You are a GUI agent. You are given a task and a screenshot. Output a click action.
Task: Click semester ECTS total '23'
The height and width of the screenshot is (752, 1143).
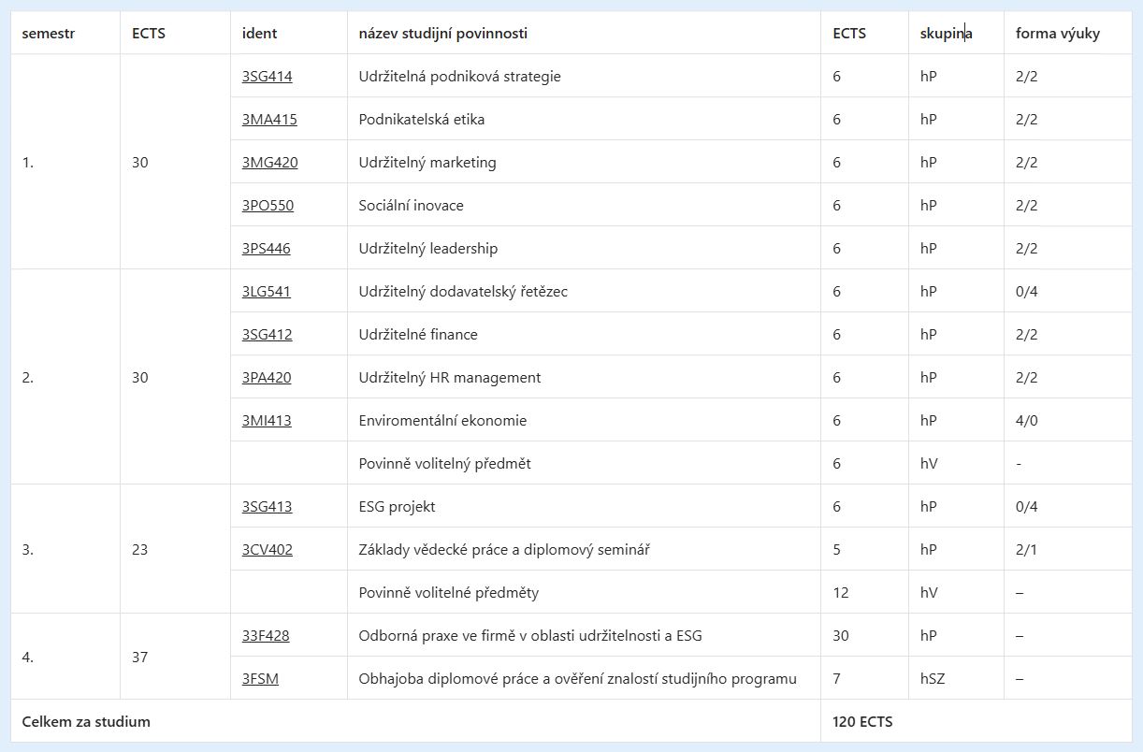[140, 550]
